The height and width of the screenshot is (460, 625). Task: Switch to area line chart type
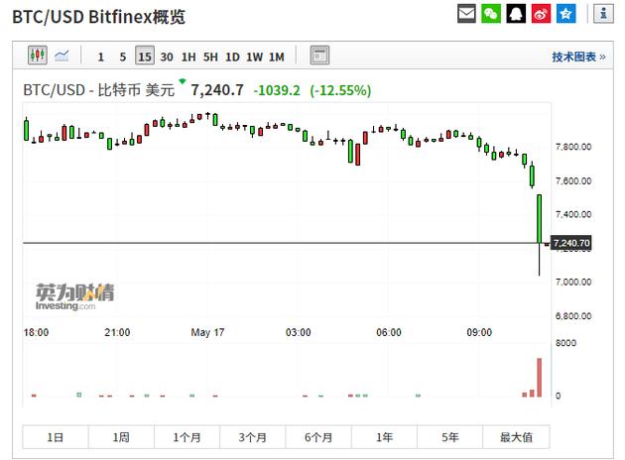pos(62,56)
